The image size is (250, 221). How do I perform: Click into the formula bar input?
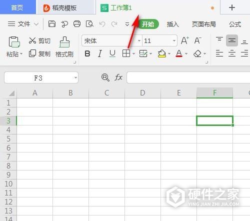[188, 77]
